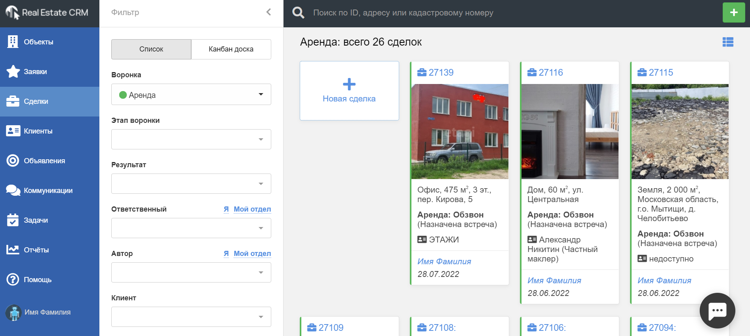Open Коммуникации via chat bubbles icon

tap(13, 190)
